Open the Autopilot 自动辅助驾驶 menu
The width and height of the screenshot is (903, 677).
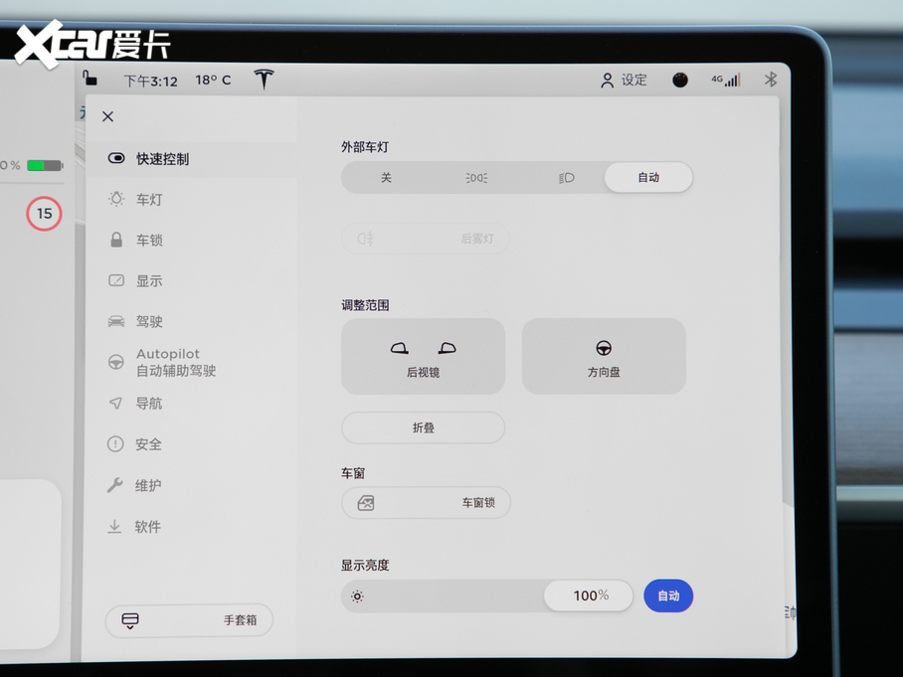coord(175,362)
